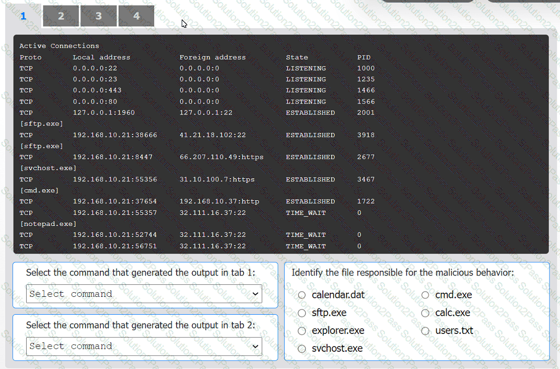The width and height of the screenshot is (560, 369).
Task: Choose the calc.exe radio button
Action: coord(425,313)
